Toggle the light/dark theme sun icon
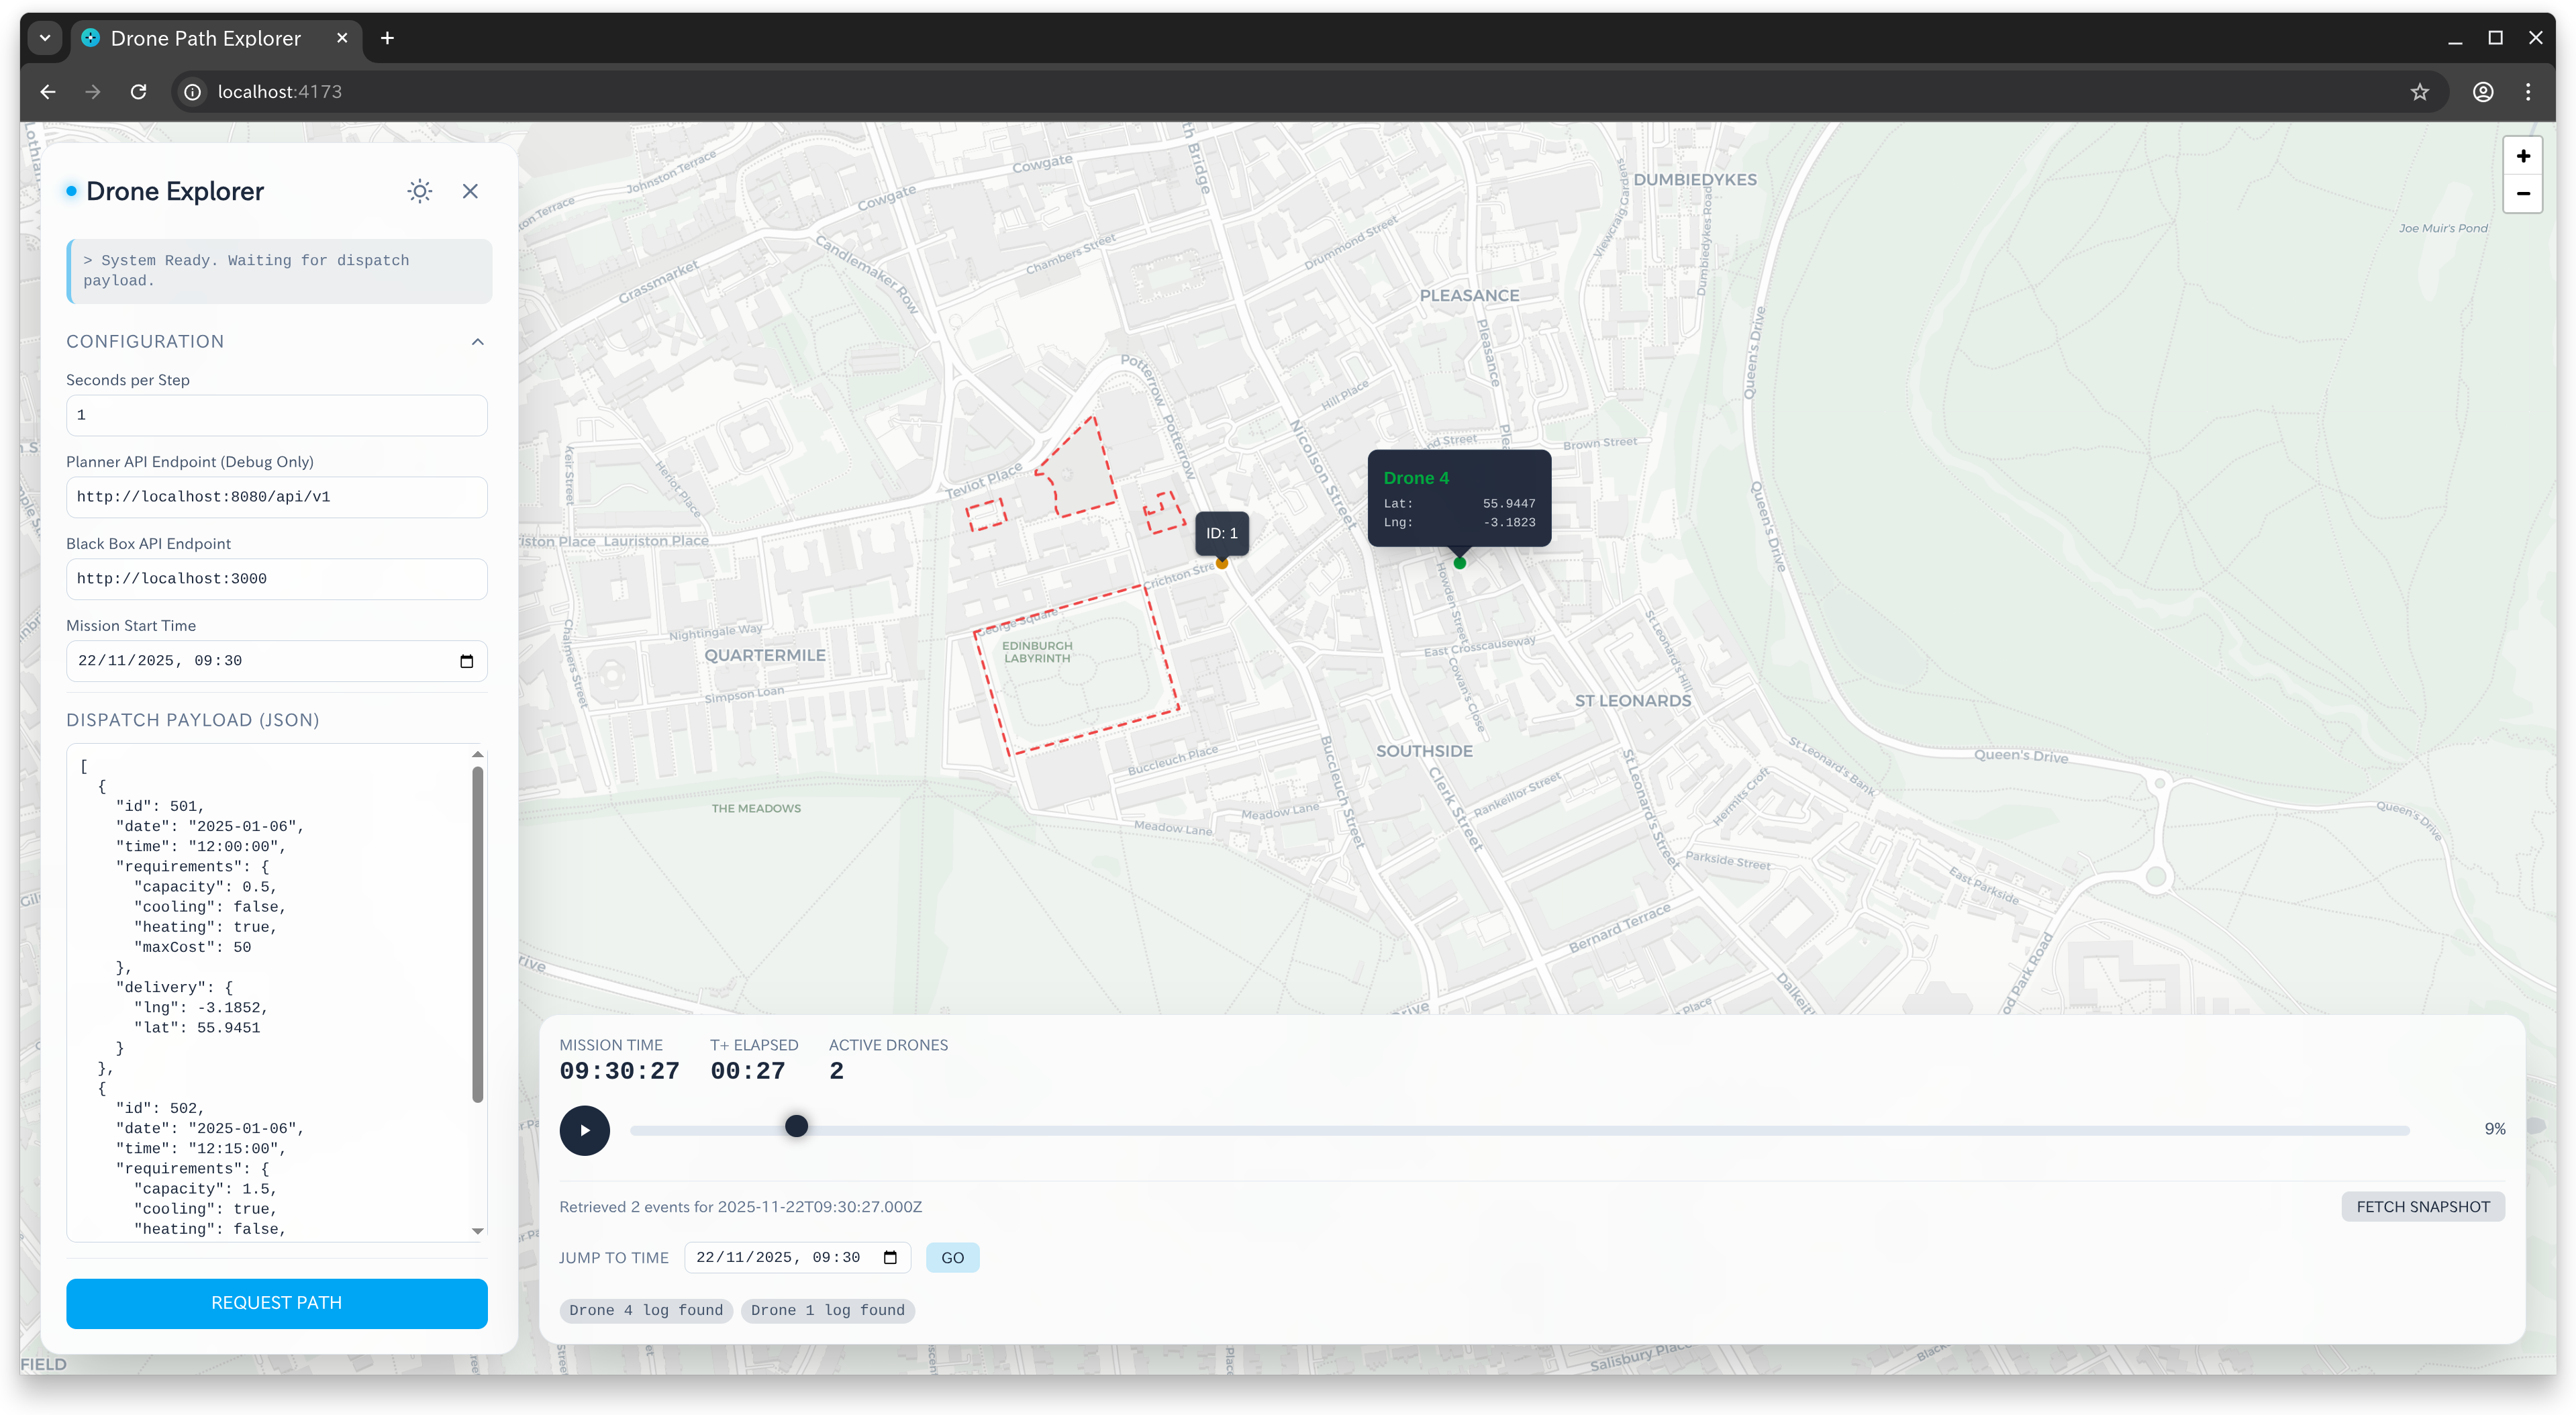 [x=420, y=191]
